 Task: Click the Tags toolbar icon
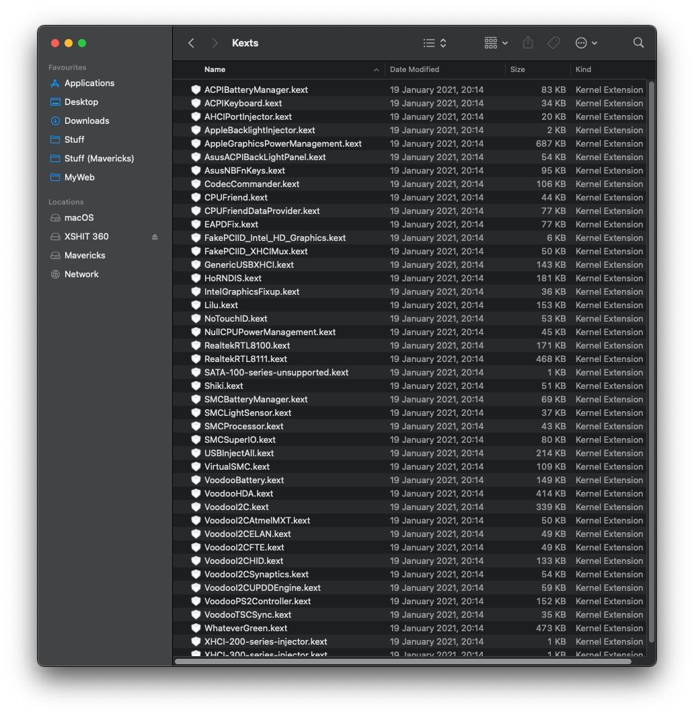tap(553, 43)
